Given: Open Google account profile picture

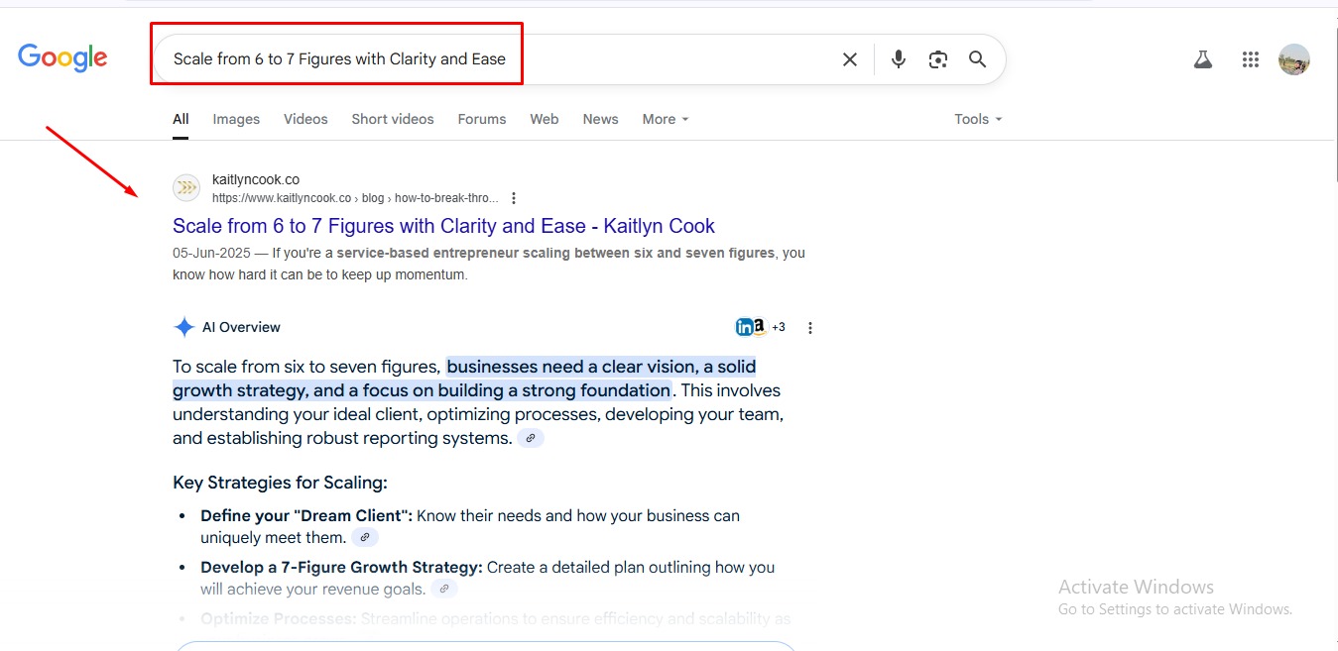Looking at the screenshot, I should 1294,59.
